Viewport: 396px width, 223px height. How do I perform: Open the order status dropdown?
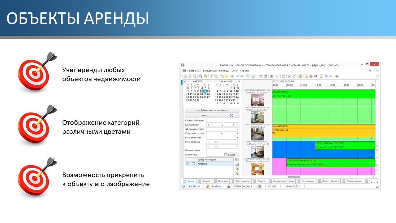(x=237, y=129)
